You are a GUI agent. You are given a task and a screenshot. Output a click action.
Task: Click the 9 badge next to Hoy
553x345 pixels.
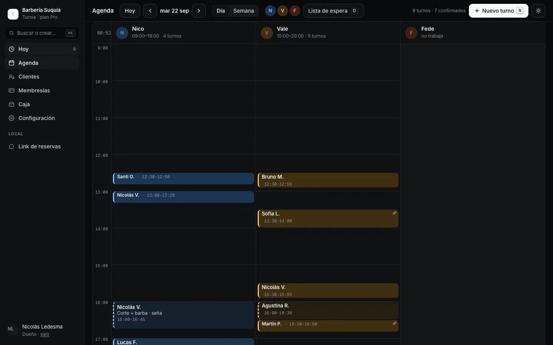(x=75, y=49)
